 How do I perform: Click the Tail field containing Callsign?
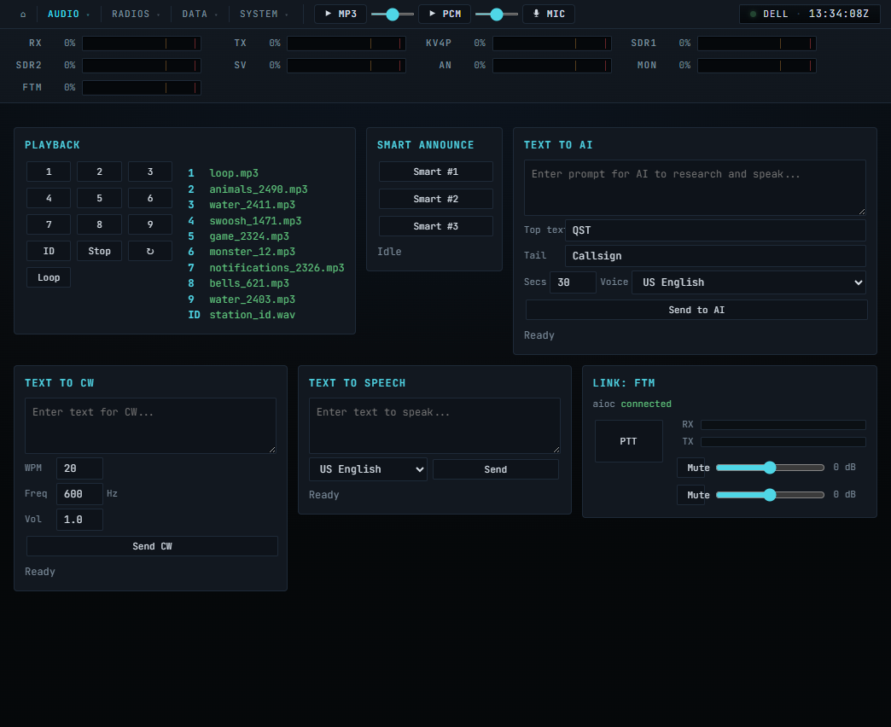(x=715, y=256)
